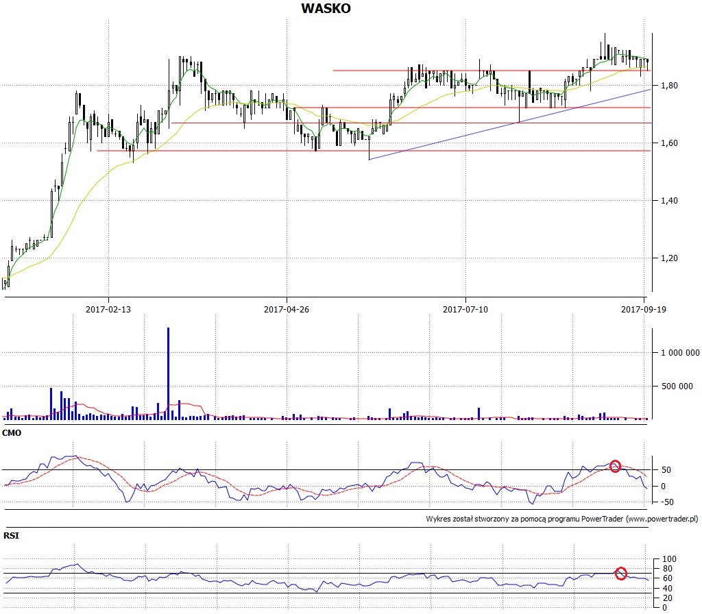Click the 1,40 price axis value
Image resolution: width=702 pixels, height=614 pixels.
(669, 201)
